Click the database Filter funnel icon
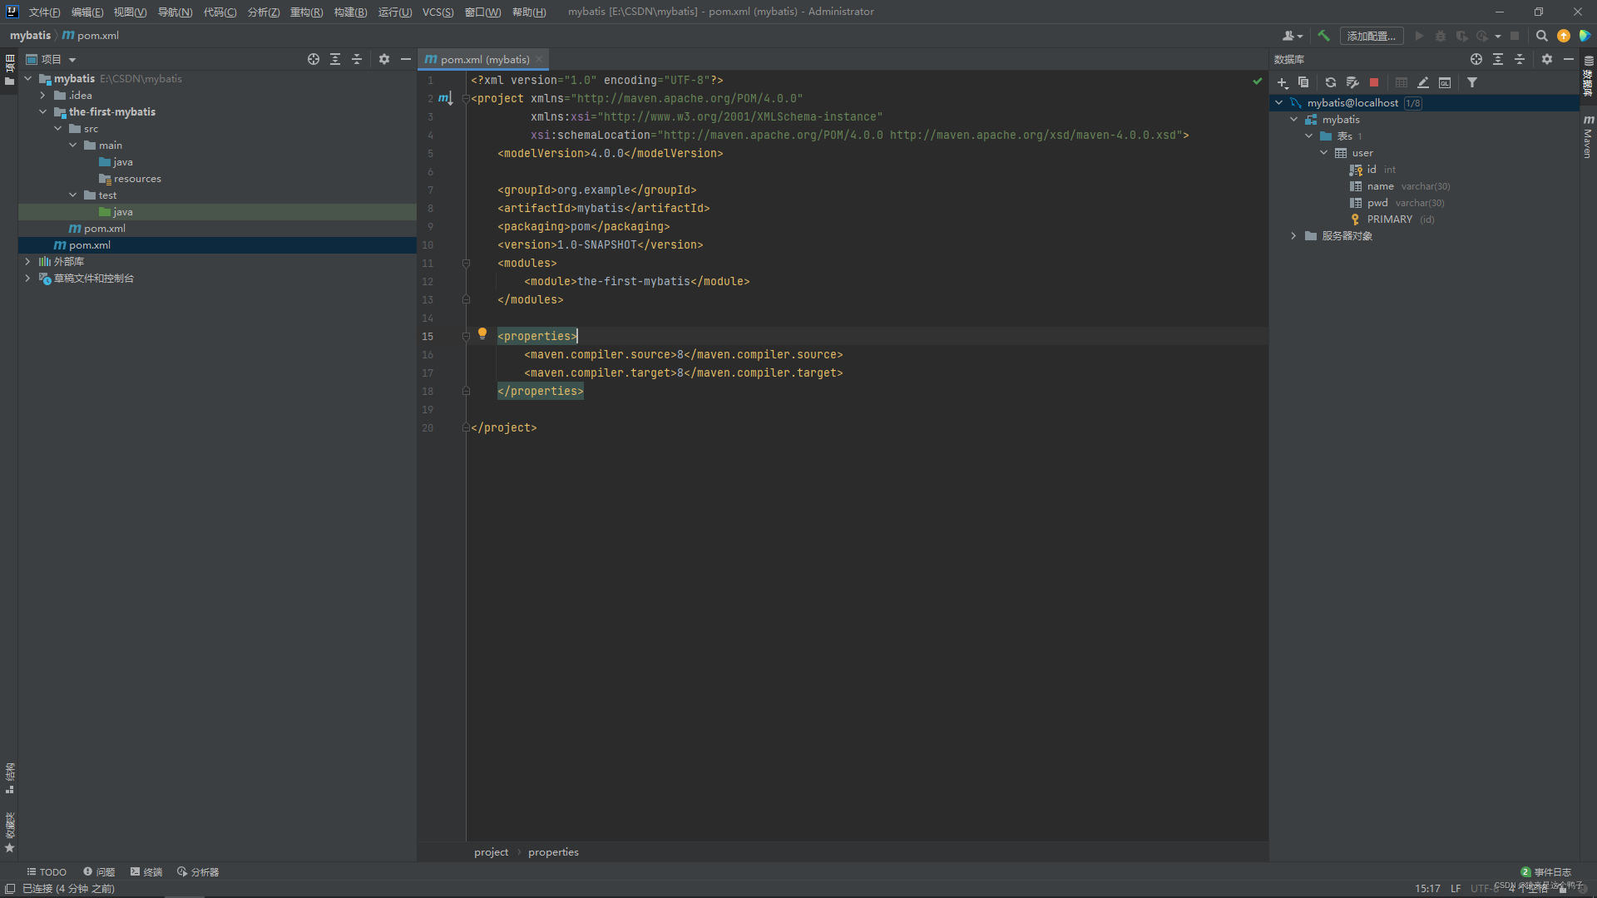 (x=1472, y=82)
